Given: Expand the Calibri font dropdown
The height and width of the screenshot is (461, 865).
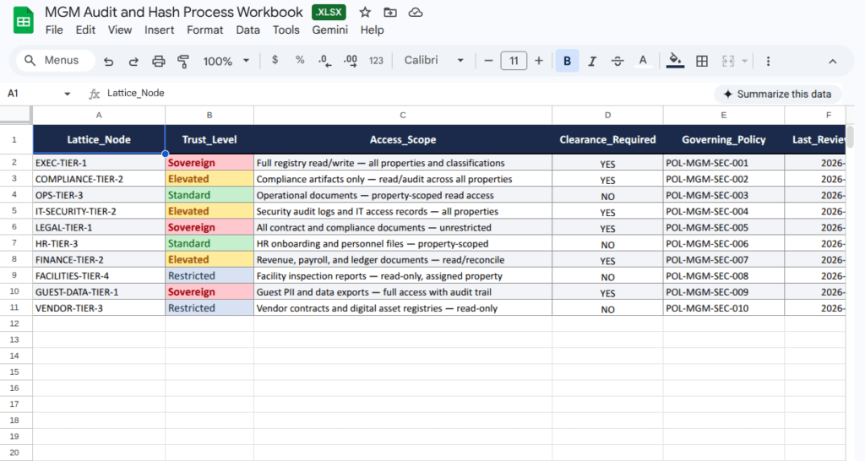Looking at the screenshot, I should pyautogui.click(x=434, y=61).
